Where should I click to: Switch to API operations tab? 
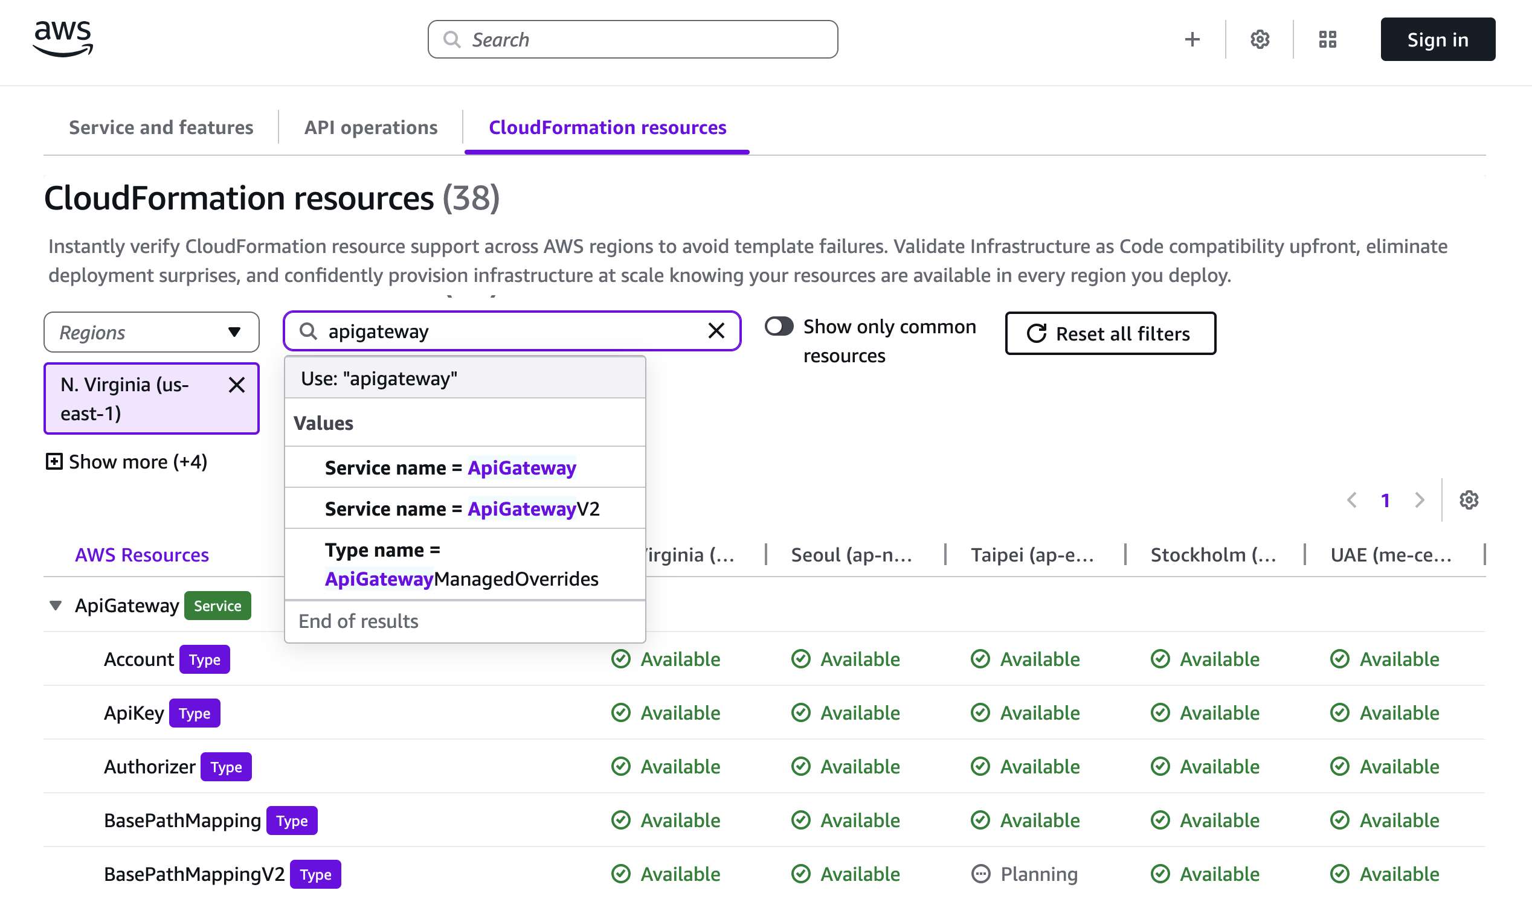pos(370,127)
